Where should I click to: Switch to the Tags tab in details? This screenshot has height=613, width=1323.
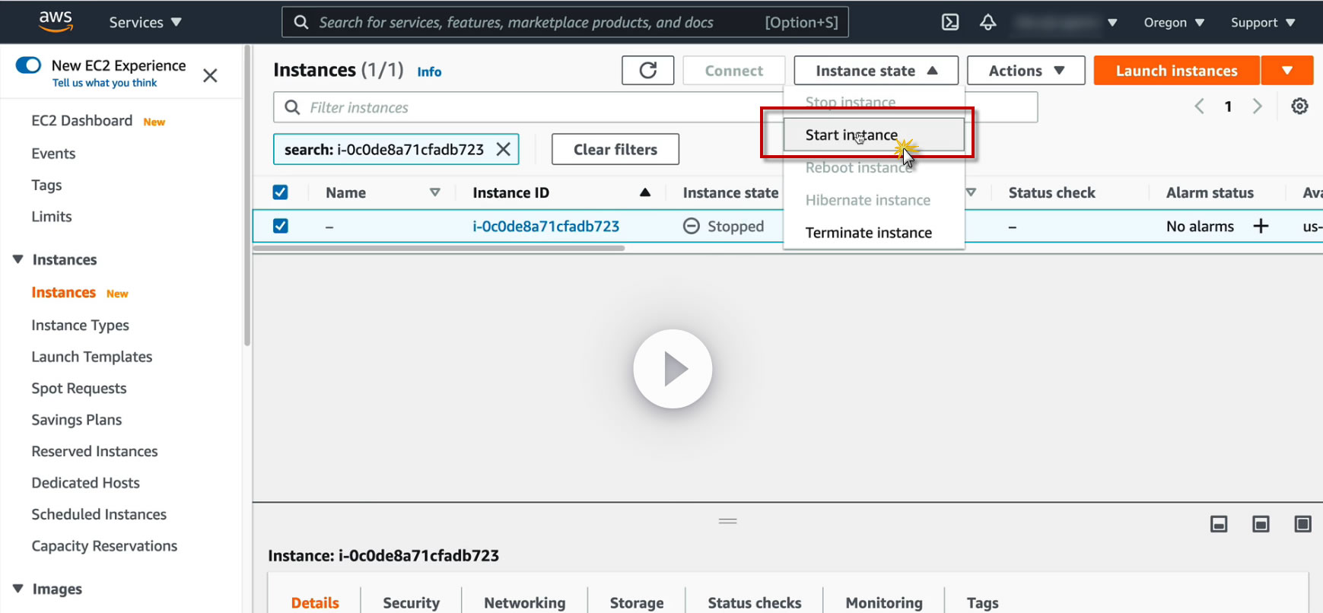tap(982, 602)
